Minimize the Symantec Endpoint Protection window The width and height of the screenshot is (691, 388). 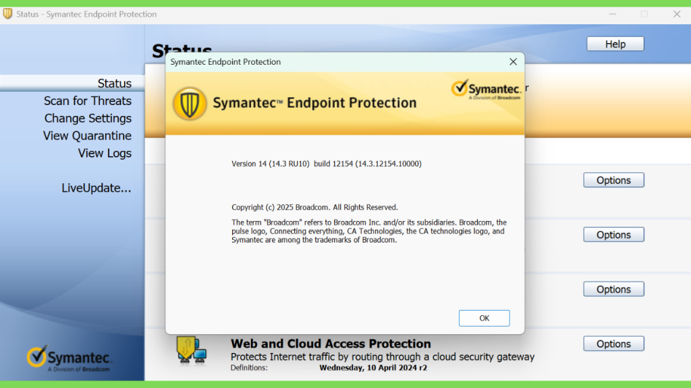point(613,14)
